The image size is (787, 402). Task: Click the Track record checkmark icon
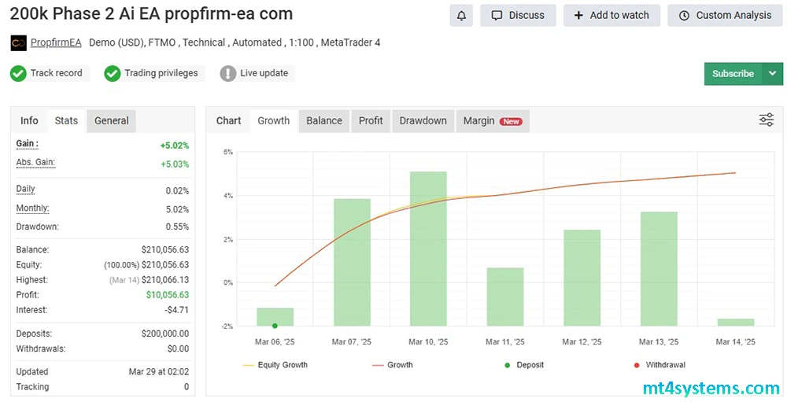pyautogui.click(x=18, y=73)
